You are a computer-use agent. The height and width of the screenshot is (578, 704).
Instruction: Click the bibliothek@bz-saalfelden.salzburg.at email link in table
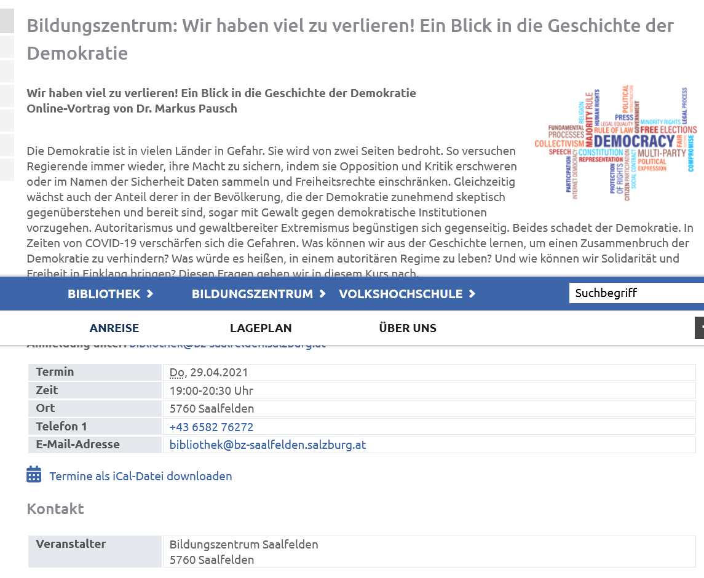(267, 445)
